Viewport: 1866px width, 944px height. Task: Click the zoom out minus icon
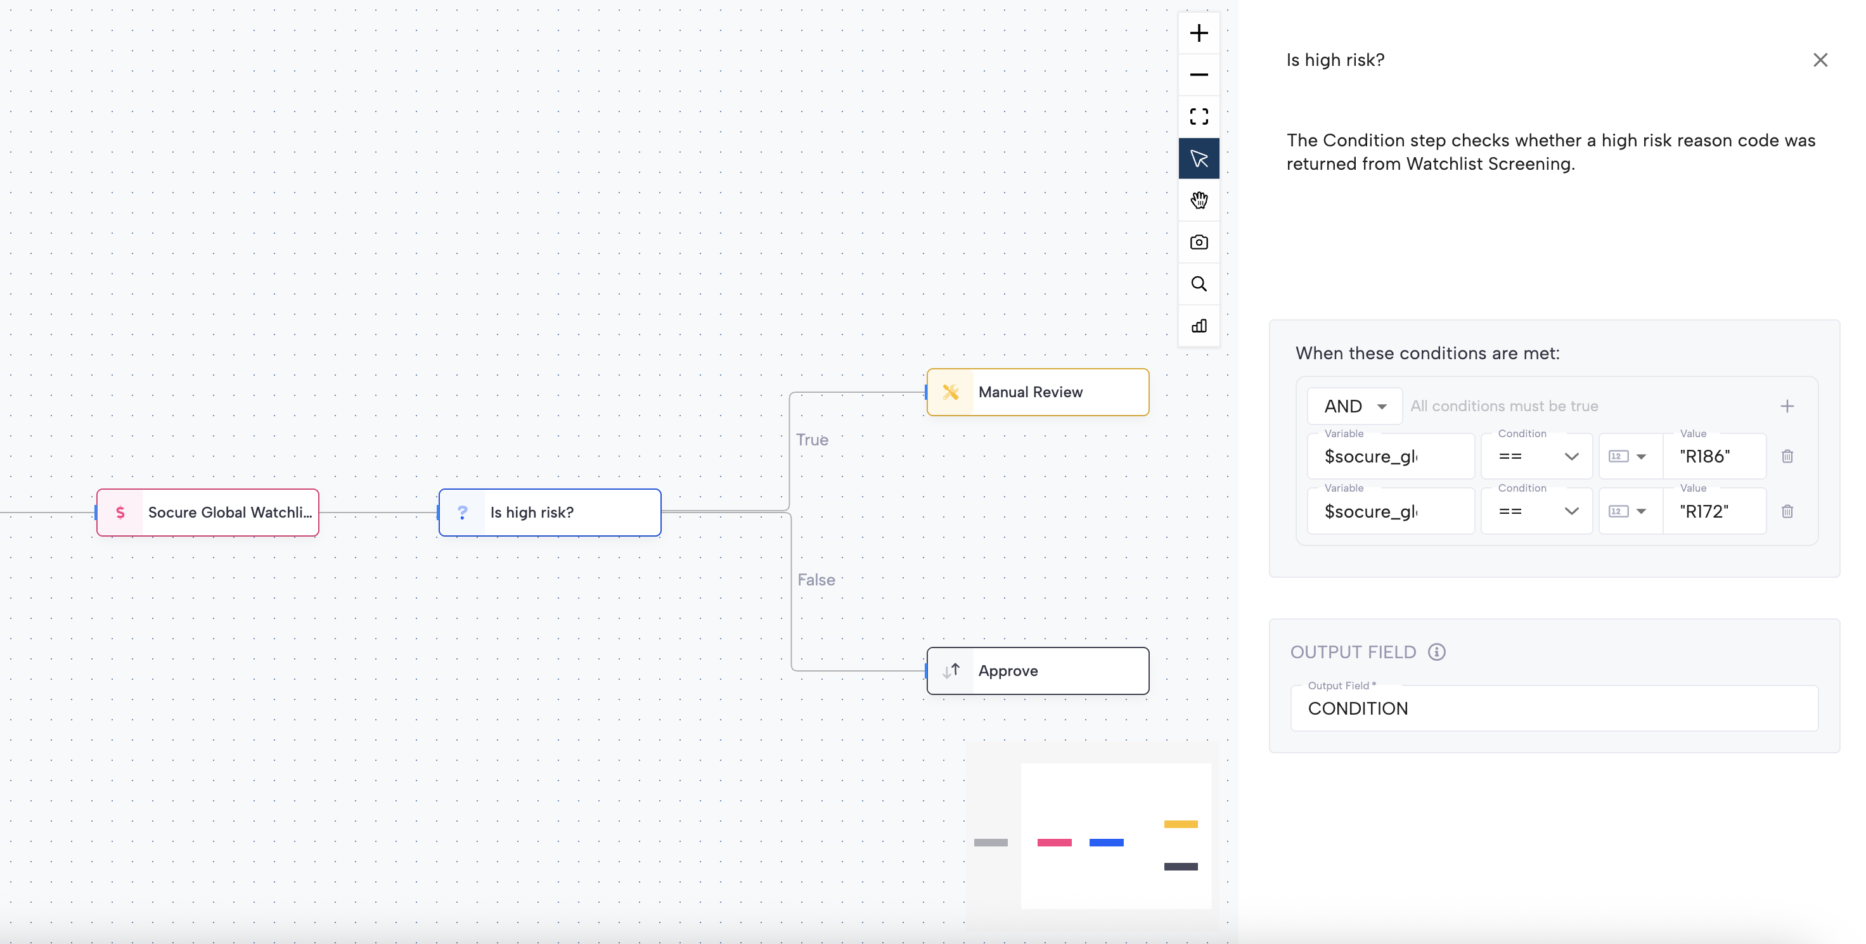click(1199, 75)
